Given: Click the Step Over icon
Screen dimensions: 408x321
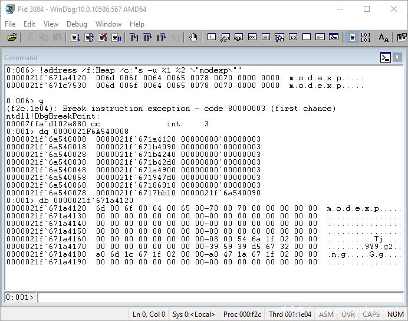Looking at the screenshot, I should tap(148, 38).
